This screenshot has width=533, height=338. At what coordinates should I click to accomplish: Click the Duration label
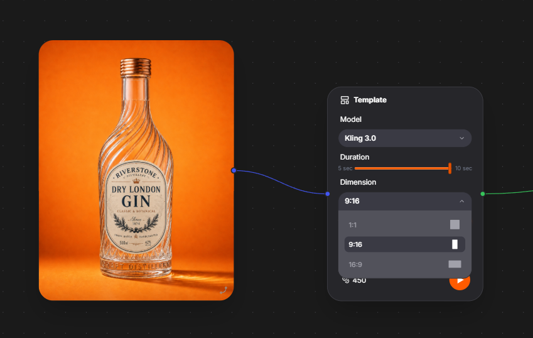[x=355, y=157]
